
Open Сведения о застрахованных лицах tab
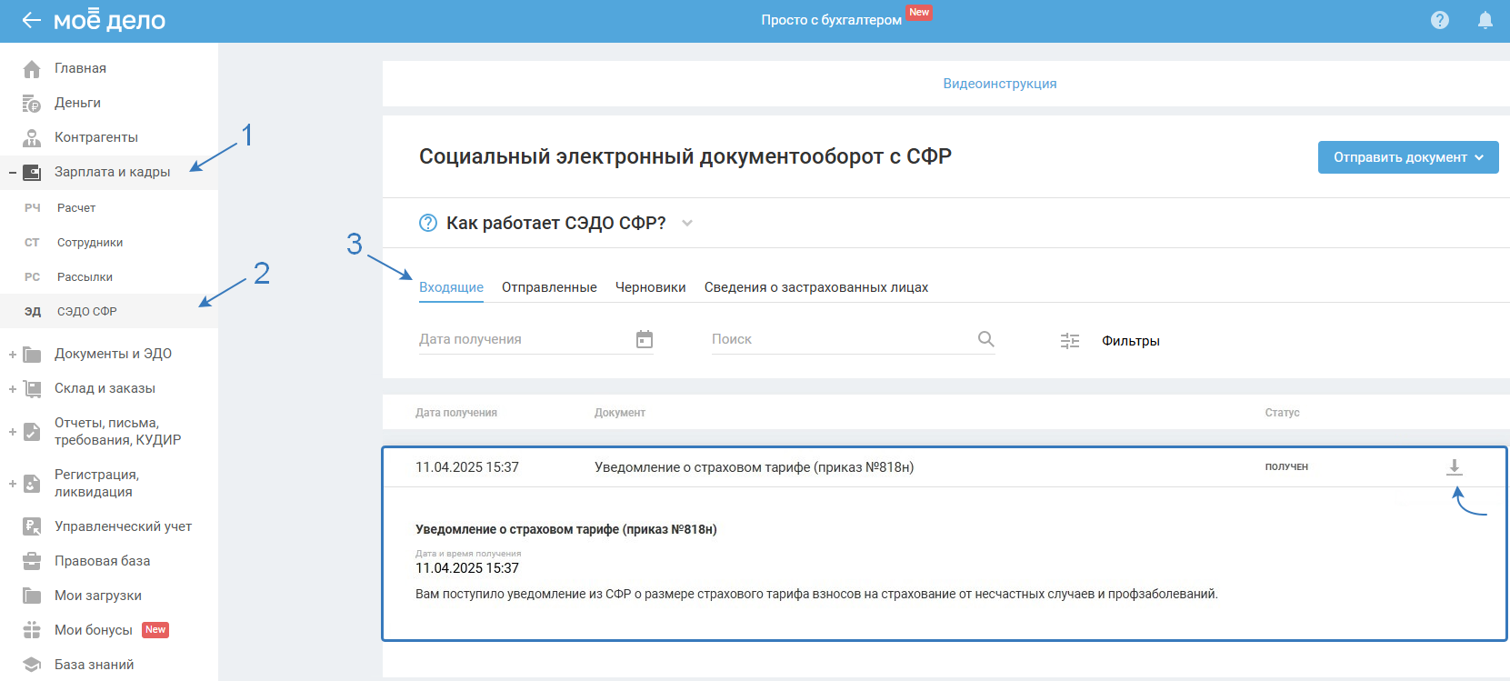click(816, 287)
